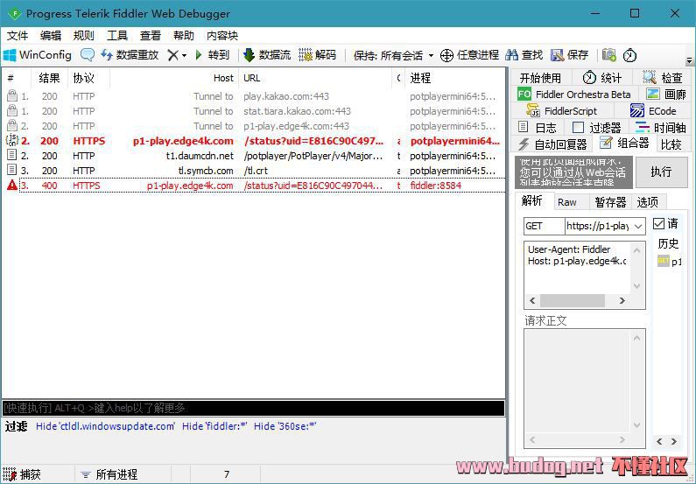The height and width of the screenshot is (484, 696).
Task: Expand the request URL dropdown arrow
Action: (x=638, y=227)
